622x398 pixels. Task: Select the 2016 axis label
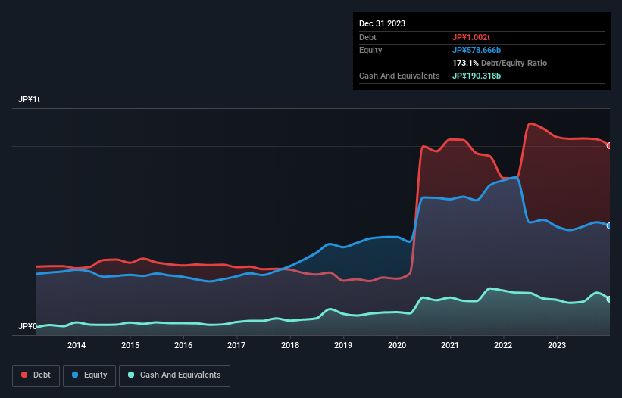tap(183, 345)
